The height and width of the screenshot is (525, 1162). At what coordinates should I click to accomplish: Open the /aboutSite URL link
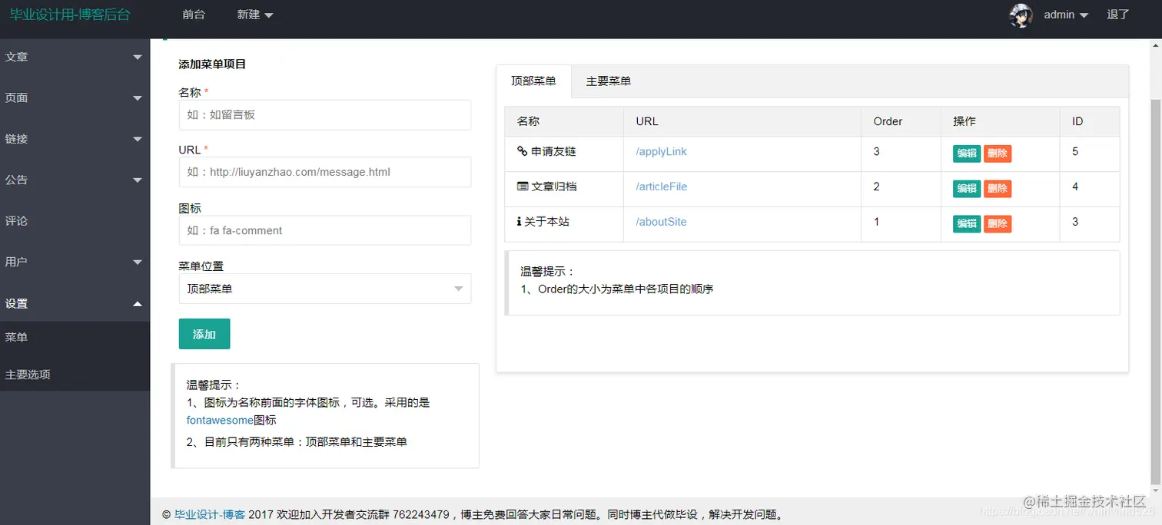coord(661,222)
